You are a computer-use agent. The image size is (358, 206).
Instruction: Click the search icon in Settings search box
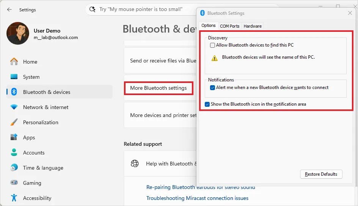coord(92,9)
